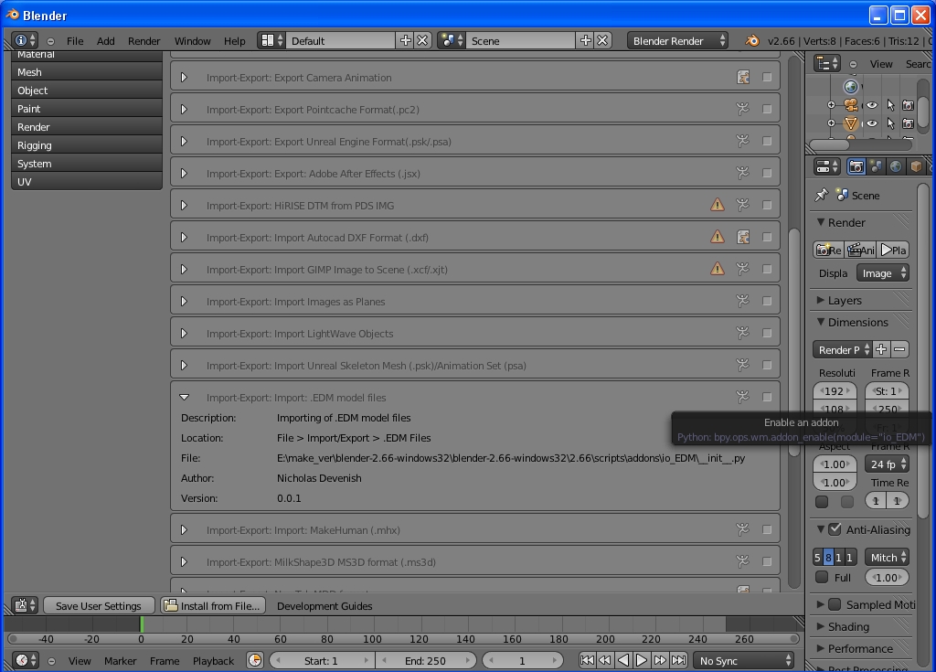Switch to the Scene properties tab icon

[877, 166]
